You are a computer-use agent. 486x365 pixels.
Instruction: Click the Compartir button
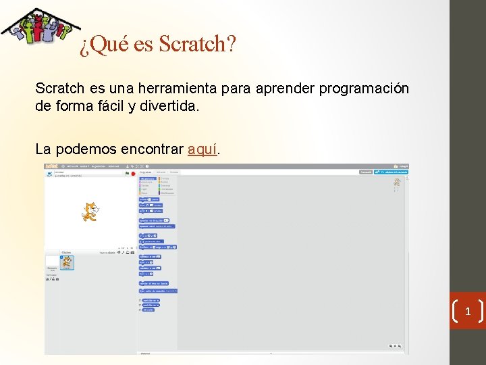(366, 172)
